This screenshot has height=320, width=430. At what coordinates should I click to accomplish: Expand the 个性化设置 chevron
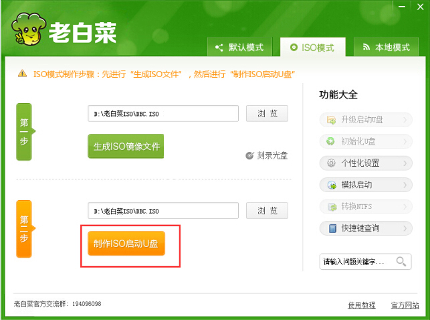(405, 163)
